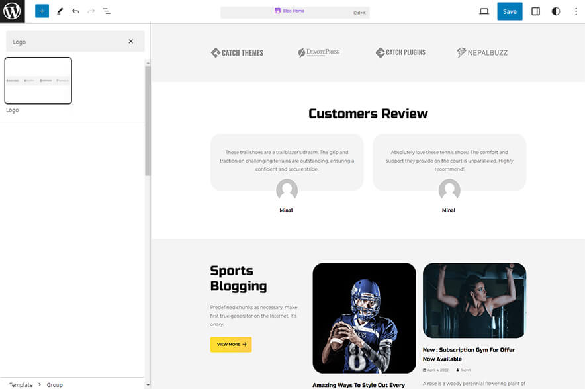Select the Group breadcrumb item
This screenshot has height=389, width=585.
pos(54,384)
